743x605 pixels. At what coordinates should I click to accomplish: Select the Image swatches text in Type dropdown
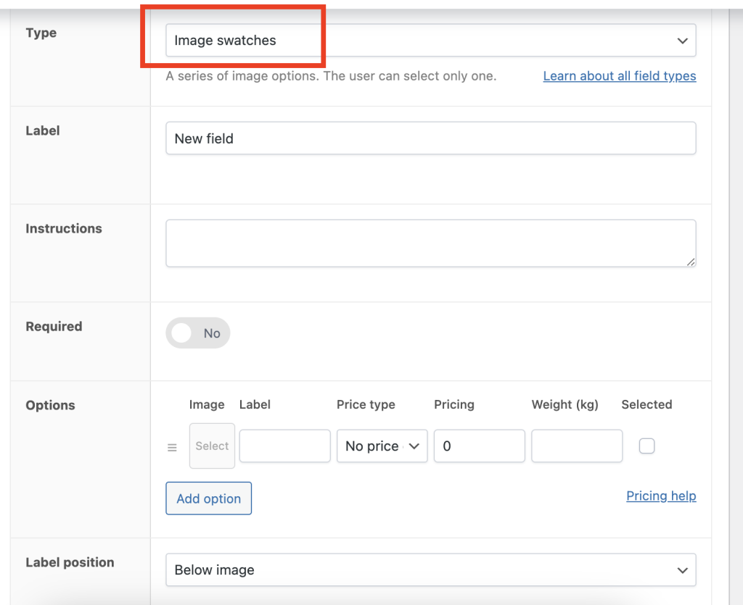click(x=224, y=41)
